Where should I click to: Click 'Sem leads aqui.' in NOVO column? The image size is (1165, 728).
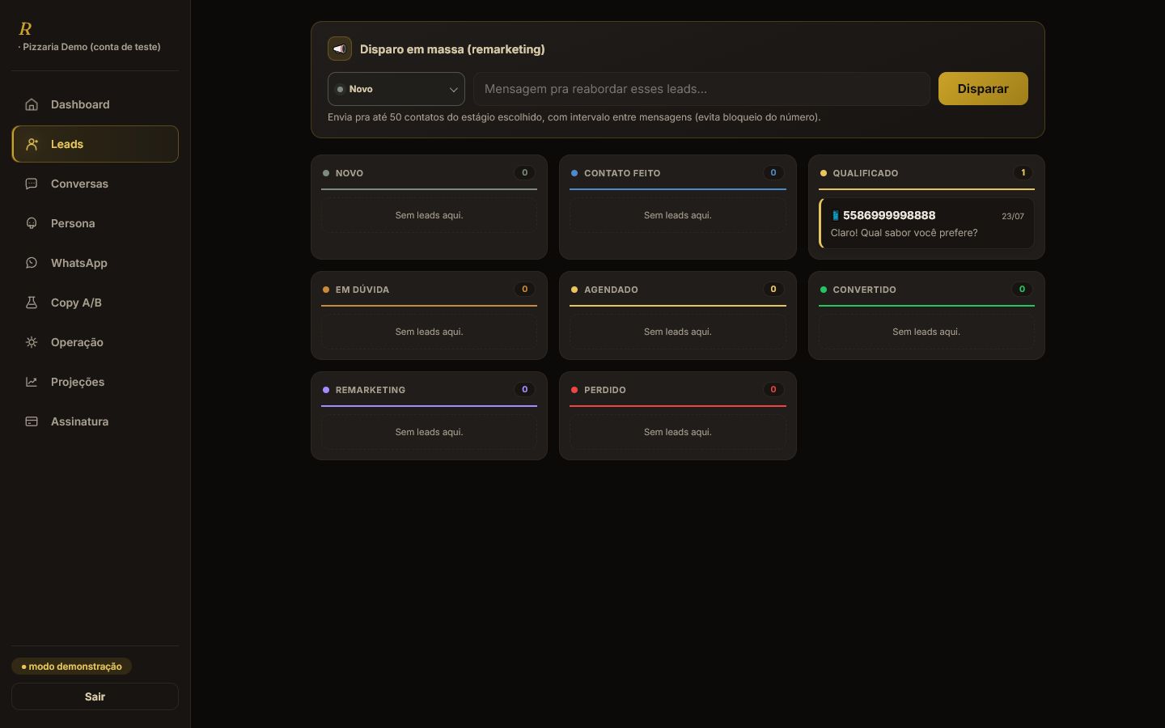[x=429, y=215]
